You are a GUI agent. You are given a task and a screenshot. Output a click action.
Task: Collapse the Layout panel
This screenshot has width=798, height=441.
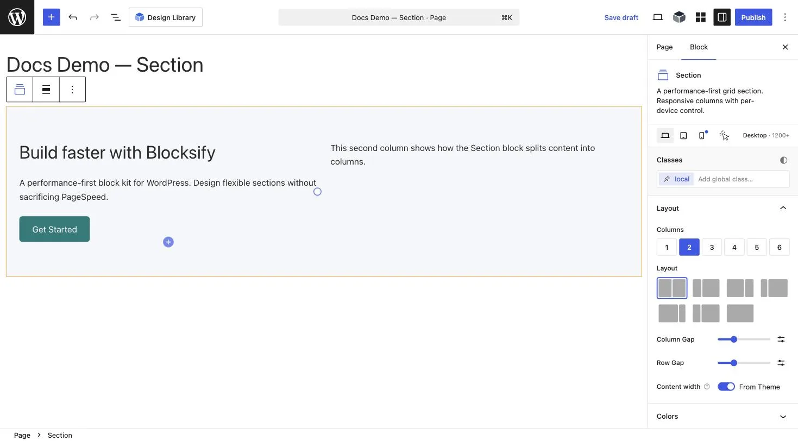(722, 208)
